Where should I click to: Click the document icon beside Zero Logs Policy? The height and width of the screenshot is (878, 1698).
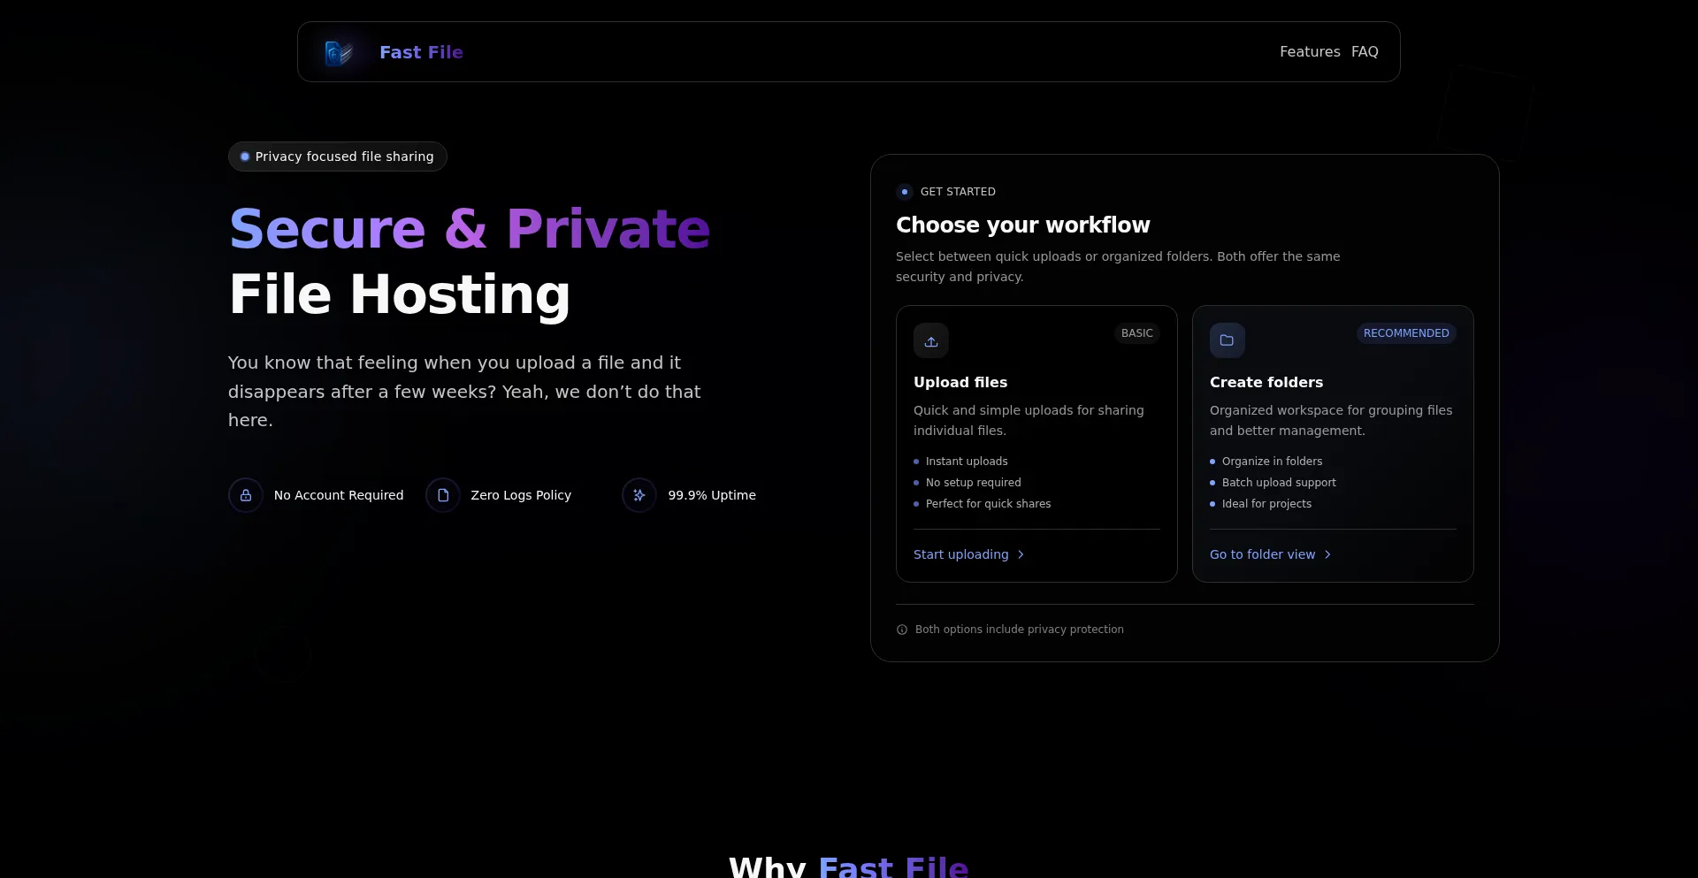(443, 495)
